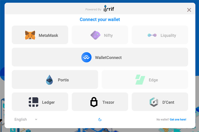The image size is (199, 132).
Task: Click the blue WalletConnect logo
Action: [x=86, y=57]
